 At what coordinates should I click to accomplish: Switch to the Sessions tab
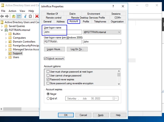coord(116,14)
